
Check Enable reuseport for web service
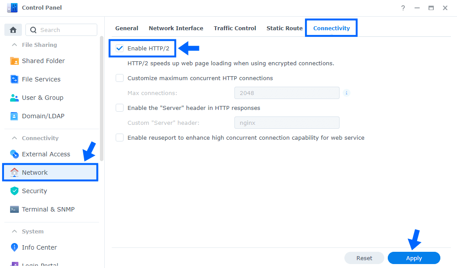[x=119, y=138]
